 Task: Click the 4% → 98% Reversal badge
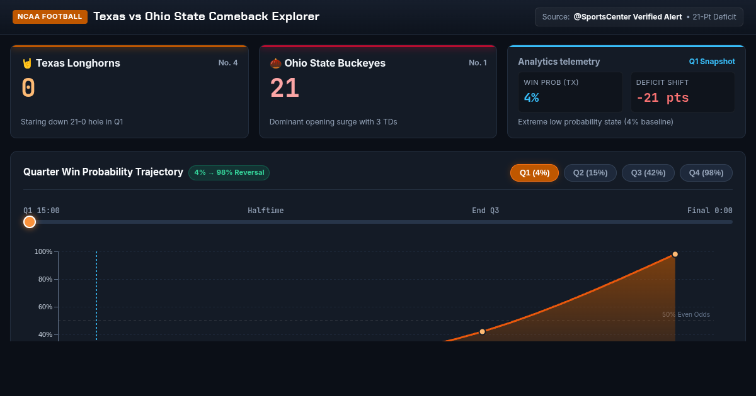[229, 173]
